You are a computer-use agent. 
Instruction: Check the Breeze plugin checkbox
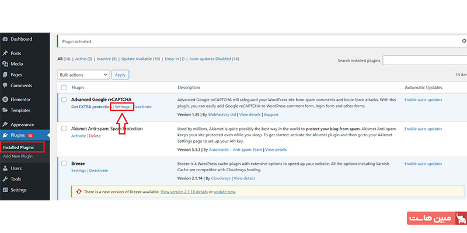pyautogui.click(x=64, y=164)
